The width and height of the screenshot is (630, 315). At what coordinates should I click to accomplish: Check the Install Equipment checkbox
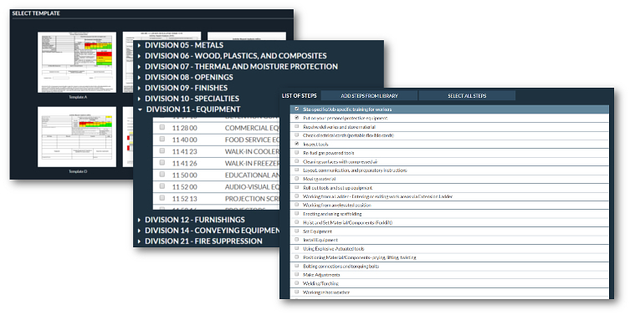[297, 240]
